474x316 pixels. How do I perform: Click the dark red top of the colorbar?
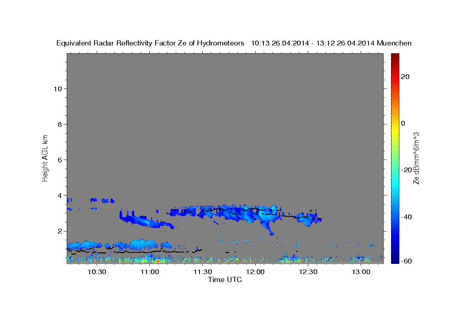coord(395,56)
